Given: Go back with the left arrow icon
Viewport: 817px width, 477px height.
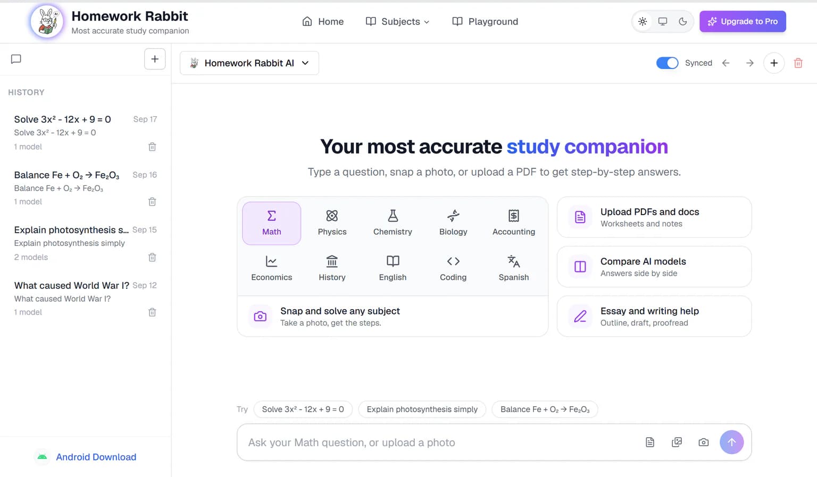Looking at the screenshot, I should click(726, 63).
